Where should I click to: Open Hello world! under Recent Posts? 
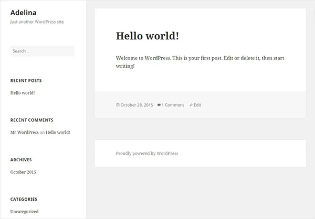23,93
